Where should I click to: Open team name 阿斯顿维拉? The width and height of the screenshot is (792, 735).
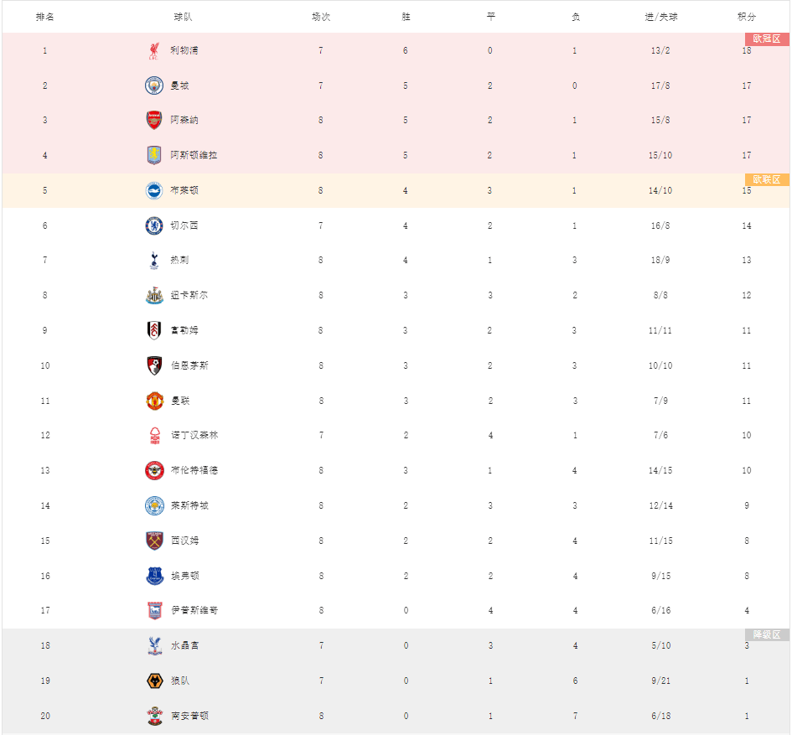(194, 155)
